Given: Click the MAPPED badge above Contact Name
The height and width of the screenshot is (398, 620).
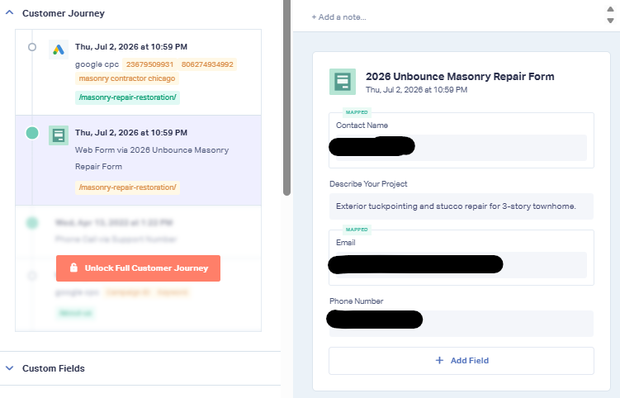Looking at the screenshot, I should pos(357,112).
